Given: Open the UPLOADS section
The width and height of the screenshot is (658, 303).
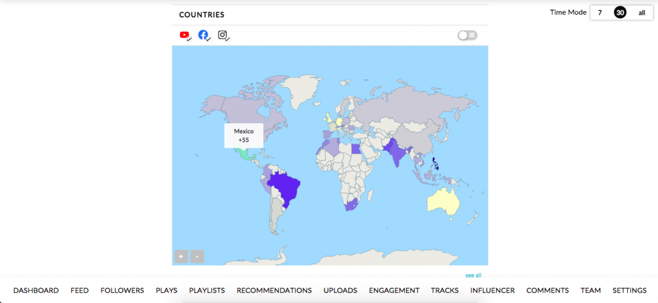Looking at the screenshot, I should point(341,290).
